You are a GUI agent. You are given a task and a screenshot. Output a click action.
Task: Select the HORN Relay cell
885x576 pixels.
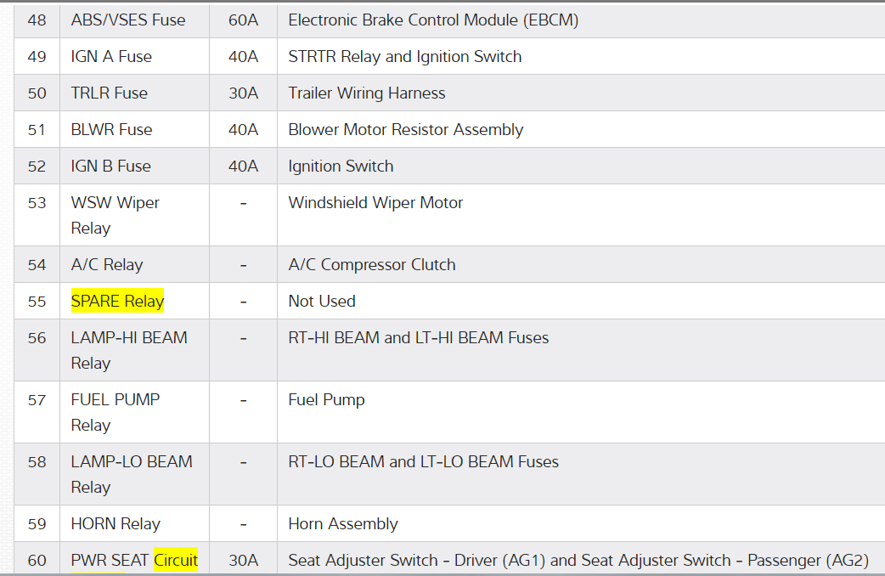point(116,523)
